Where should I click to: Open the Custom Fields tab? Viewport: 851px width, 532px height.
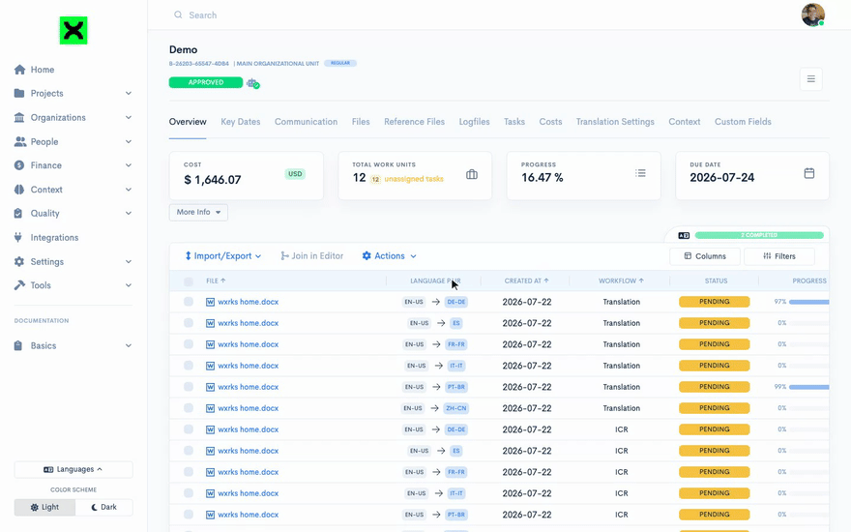[743, 122]
